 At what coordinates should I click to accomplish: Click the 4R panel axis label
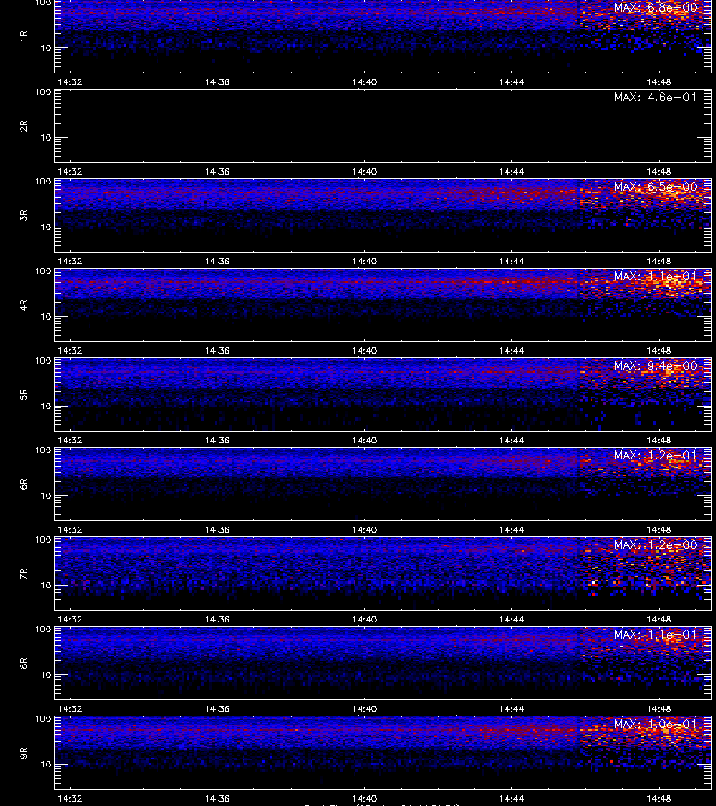coord(23,304)
